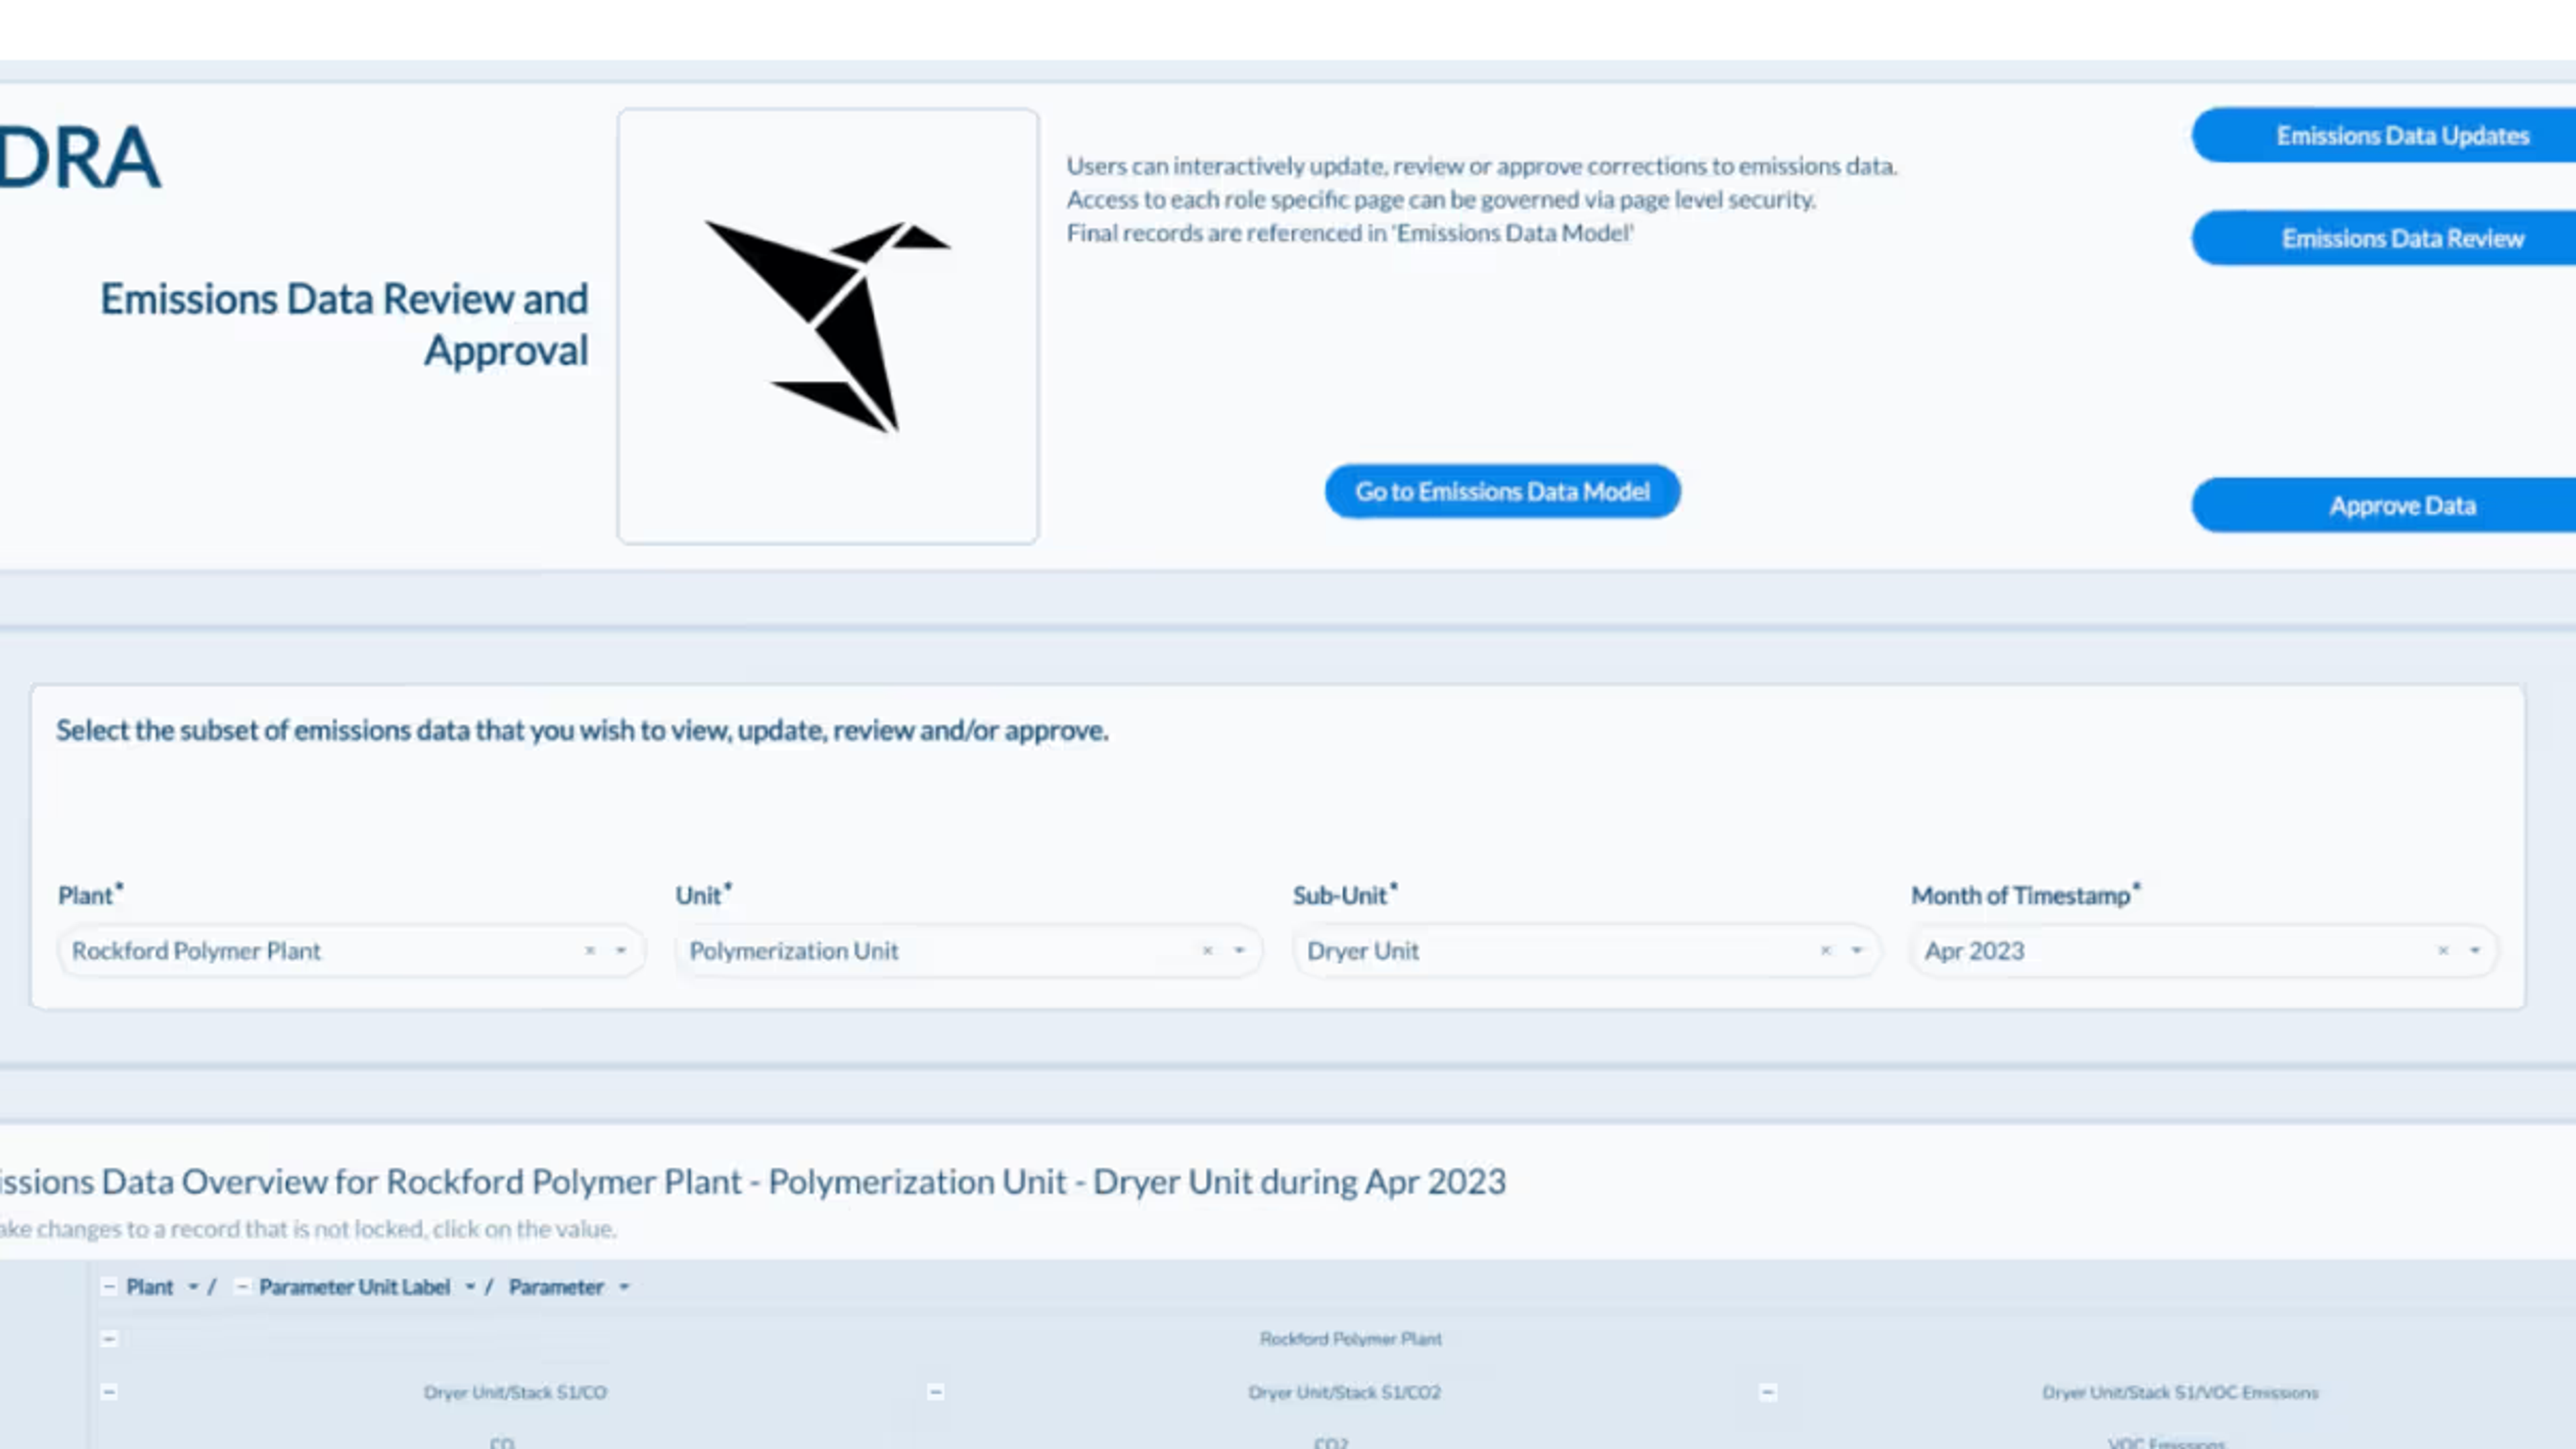The height and width of the screenshot is (1449, 2576).
Task: Click the Emissions Data Review and Approval title
Action: [x=344, y=324]
